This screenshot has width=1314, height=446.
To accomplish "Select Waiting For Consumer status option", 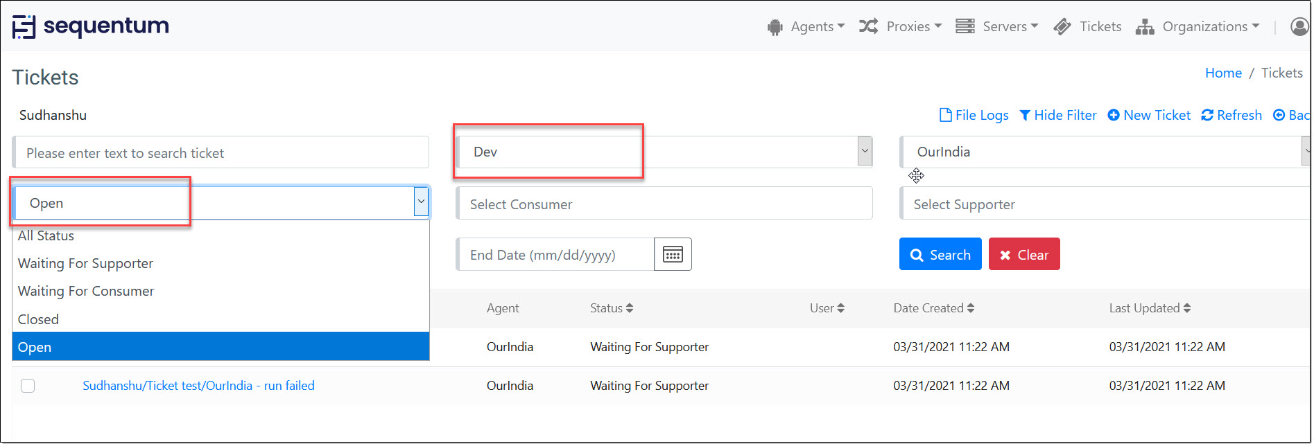I will (221, 291).
